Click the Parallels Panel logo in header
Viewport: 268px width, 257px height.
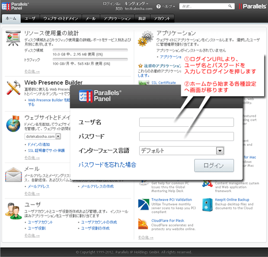pyautogui.click(x=15, y=6)
